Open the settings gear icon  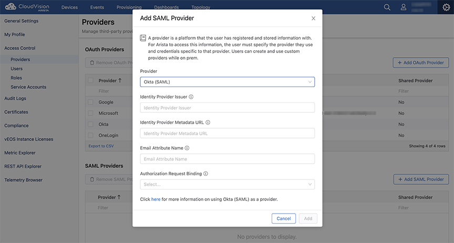[x=446, y=7]
